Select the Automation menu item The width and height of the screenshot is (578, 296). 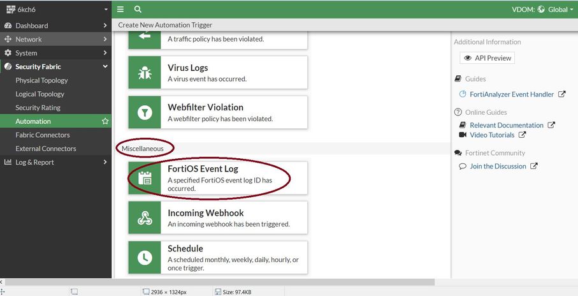[x=55, y=121]
